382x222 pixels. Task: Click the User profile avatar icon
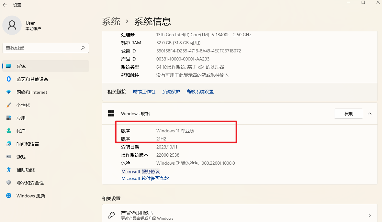(x=12, y=25)
